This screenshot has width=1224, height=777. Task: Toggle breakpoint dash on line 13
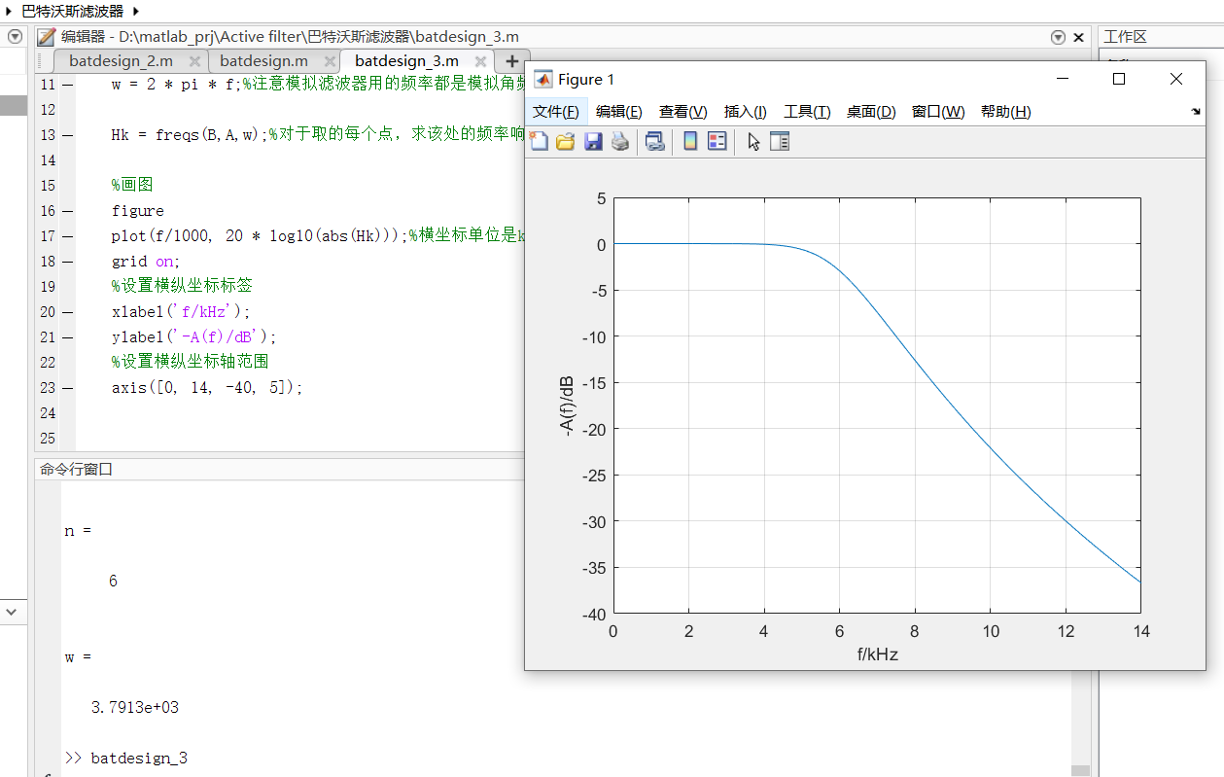coord(67,135)
